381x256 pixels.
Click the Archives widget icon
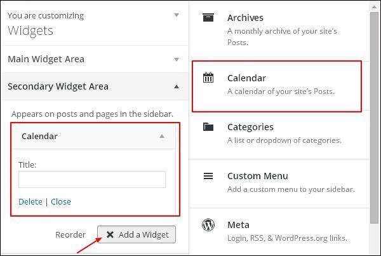pos(208,18)
